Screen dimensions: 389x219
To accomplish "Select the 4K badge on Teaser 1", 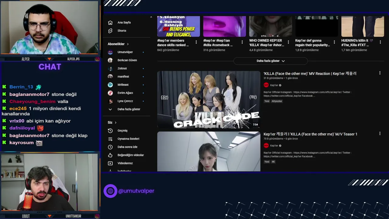I will 273,162.
